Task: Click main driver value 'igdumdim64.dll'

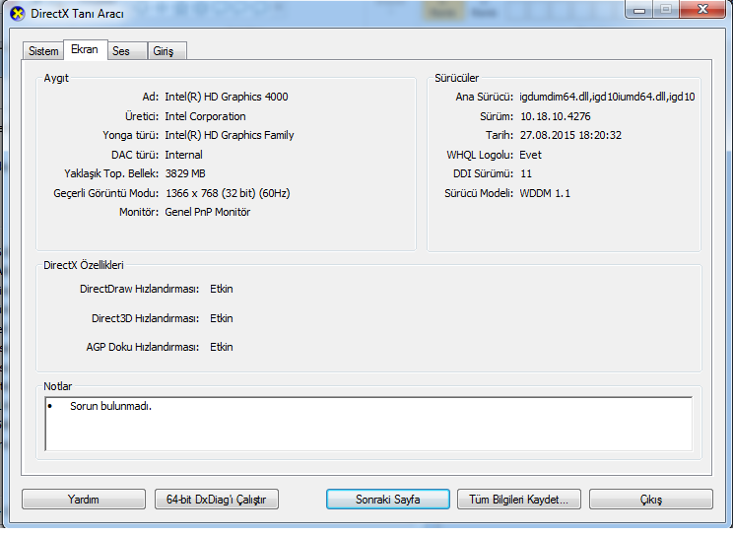Action: click(554, 97)
